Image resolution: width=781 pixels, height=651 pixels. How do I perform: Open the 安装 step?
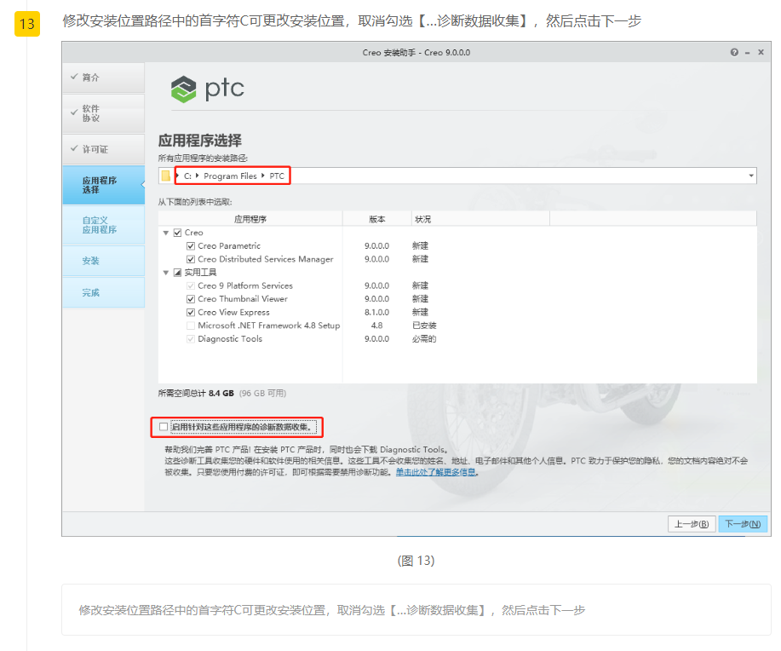pyautogui.click(x=104, y=261)
